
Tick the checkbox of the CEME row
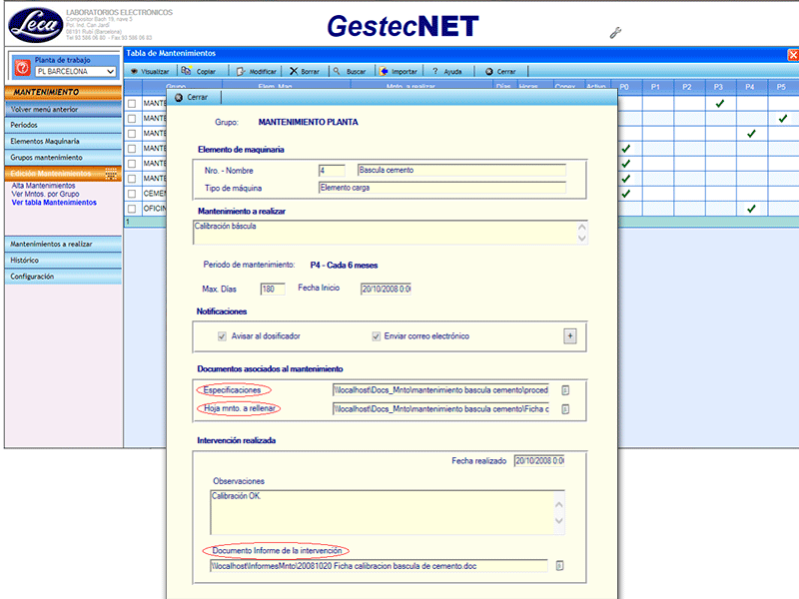[x=132, y=194]
